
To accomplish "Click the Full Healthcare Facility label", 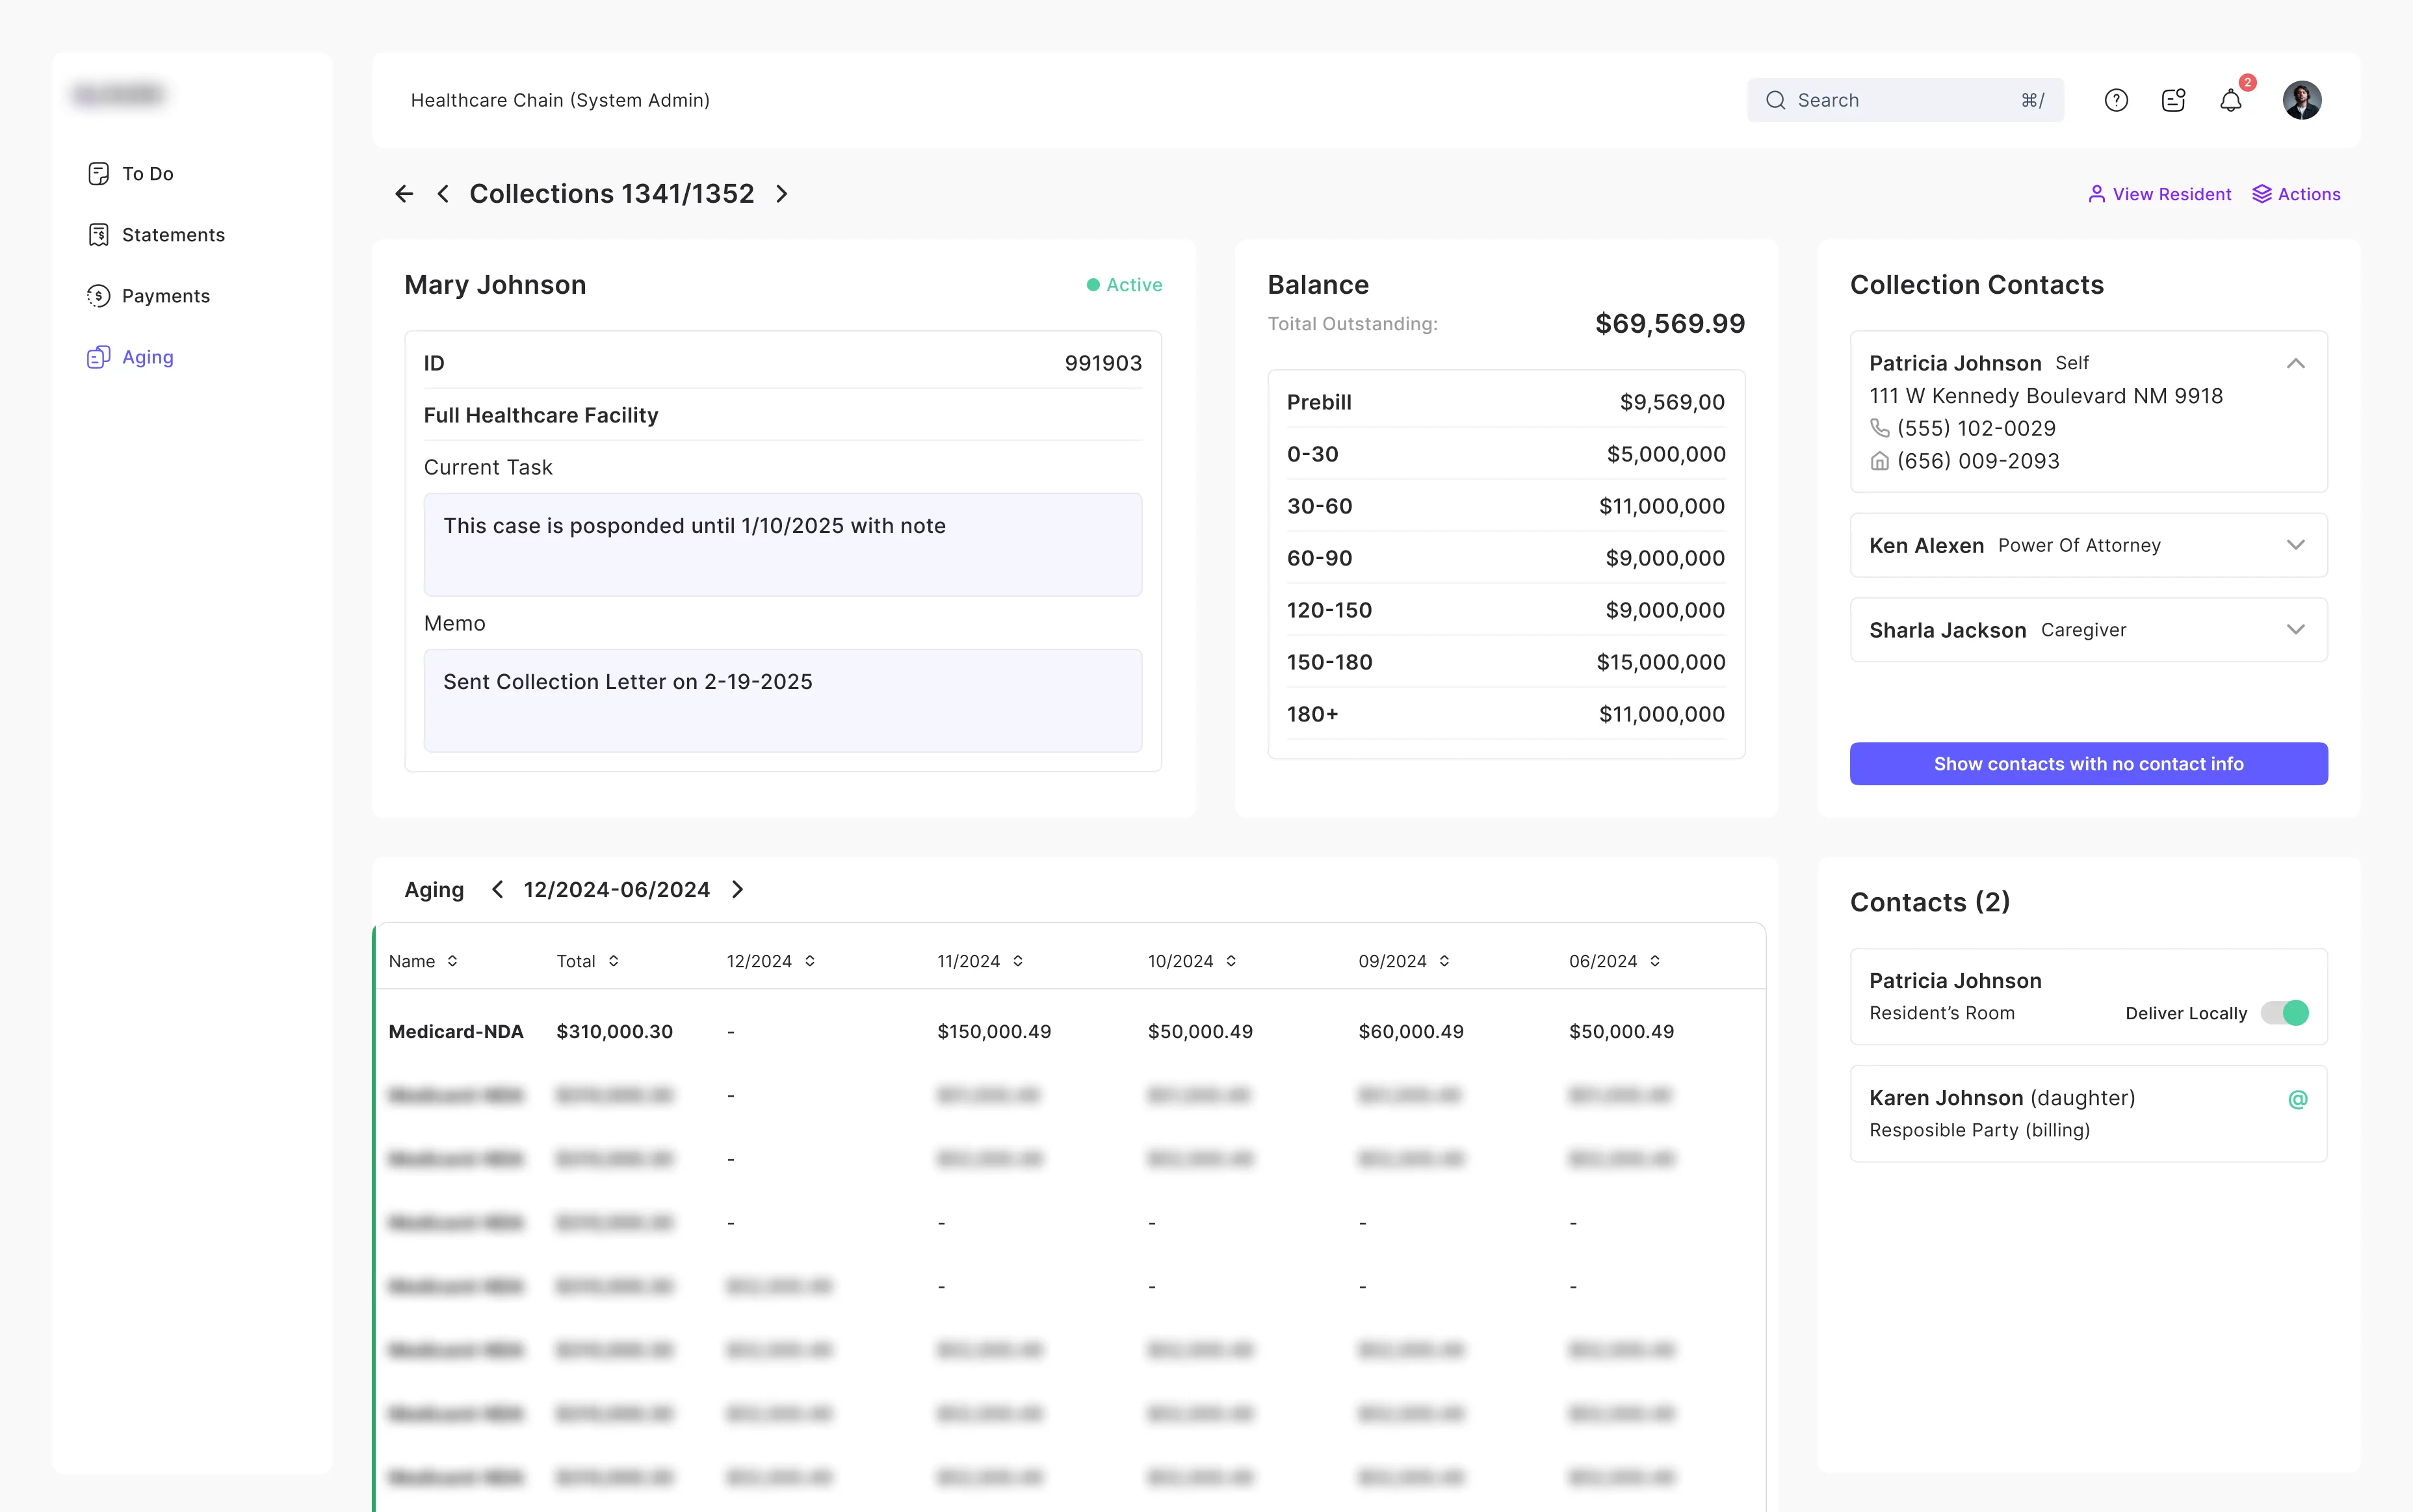I will pos(541,415).
